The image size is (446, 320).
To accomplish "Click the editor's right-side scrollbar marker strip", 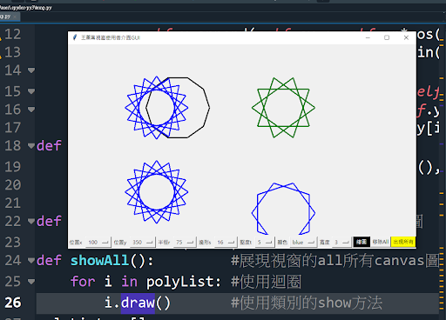I will click(x=442, y=171).
